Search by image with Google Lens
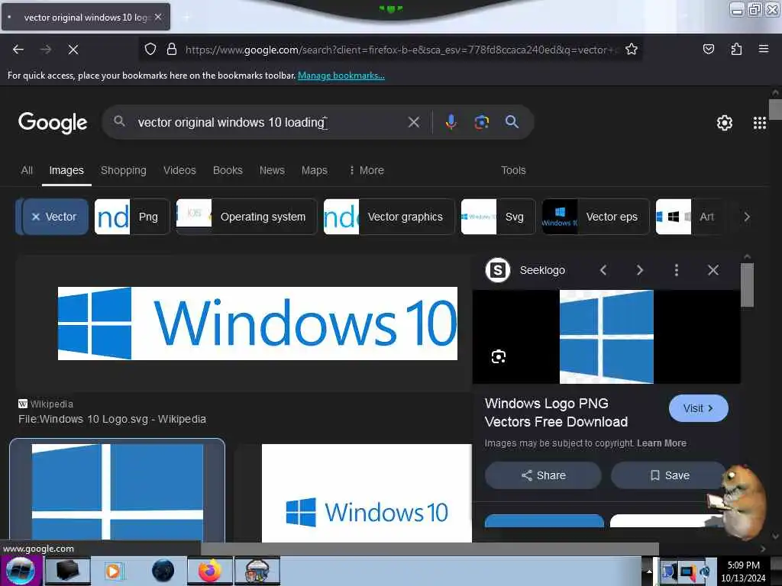Screen dimensions: 782x586 [x=481, y=122]
